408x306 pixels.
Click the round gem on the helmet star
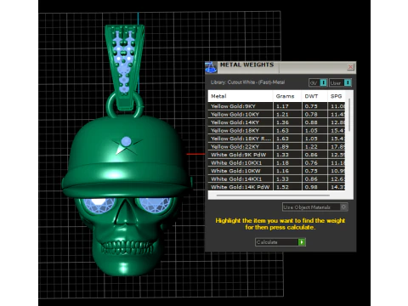[x=126, y=141]
